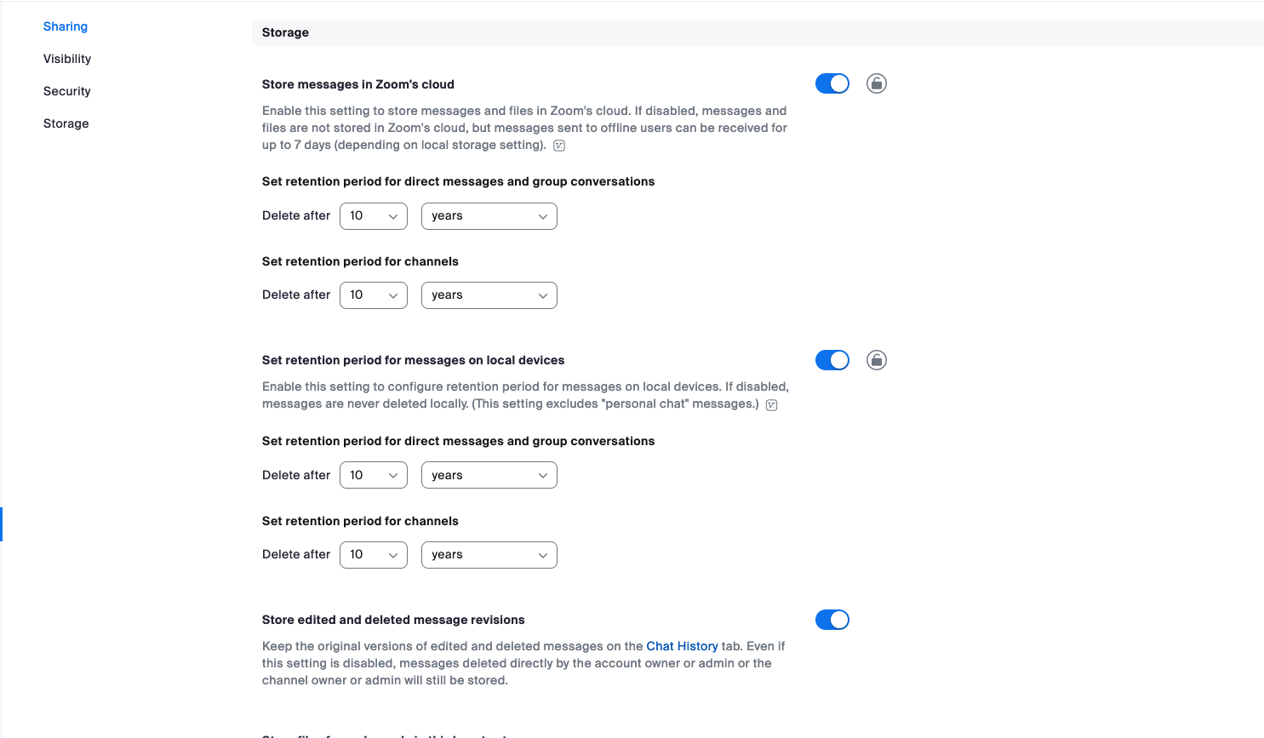Screen dimensions: 1264x738
Task: Disable retention period for messages on local devices
Action: (832, 360)
